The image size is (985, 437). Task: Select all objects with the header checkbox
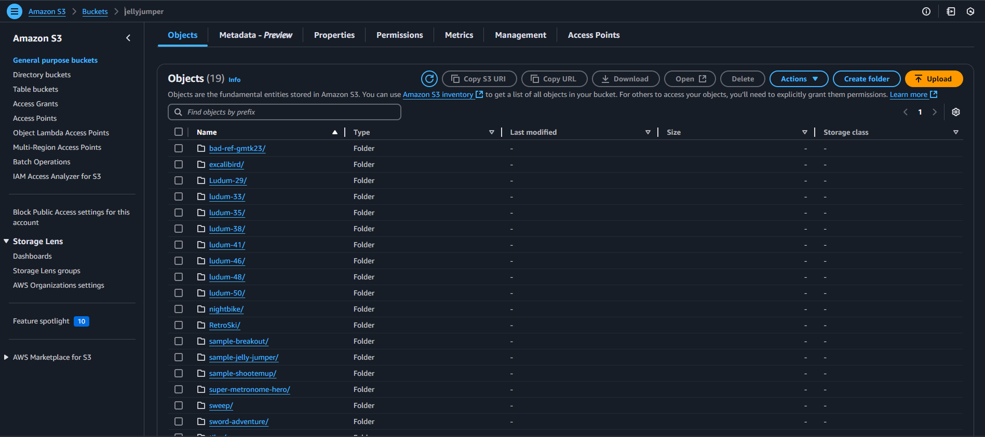click(x=179, y=132)
